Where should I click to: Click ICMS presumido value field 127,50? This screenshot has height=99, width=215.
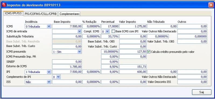coord(133,52)
